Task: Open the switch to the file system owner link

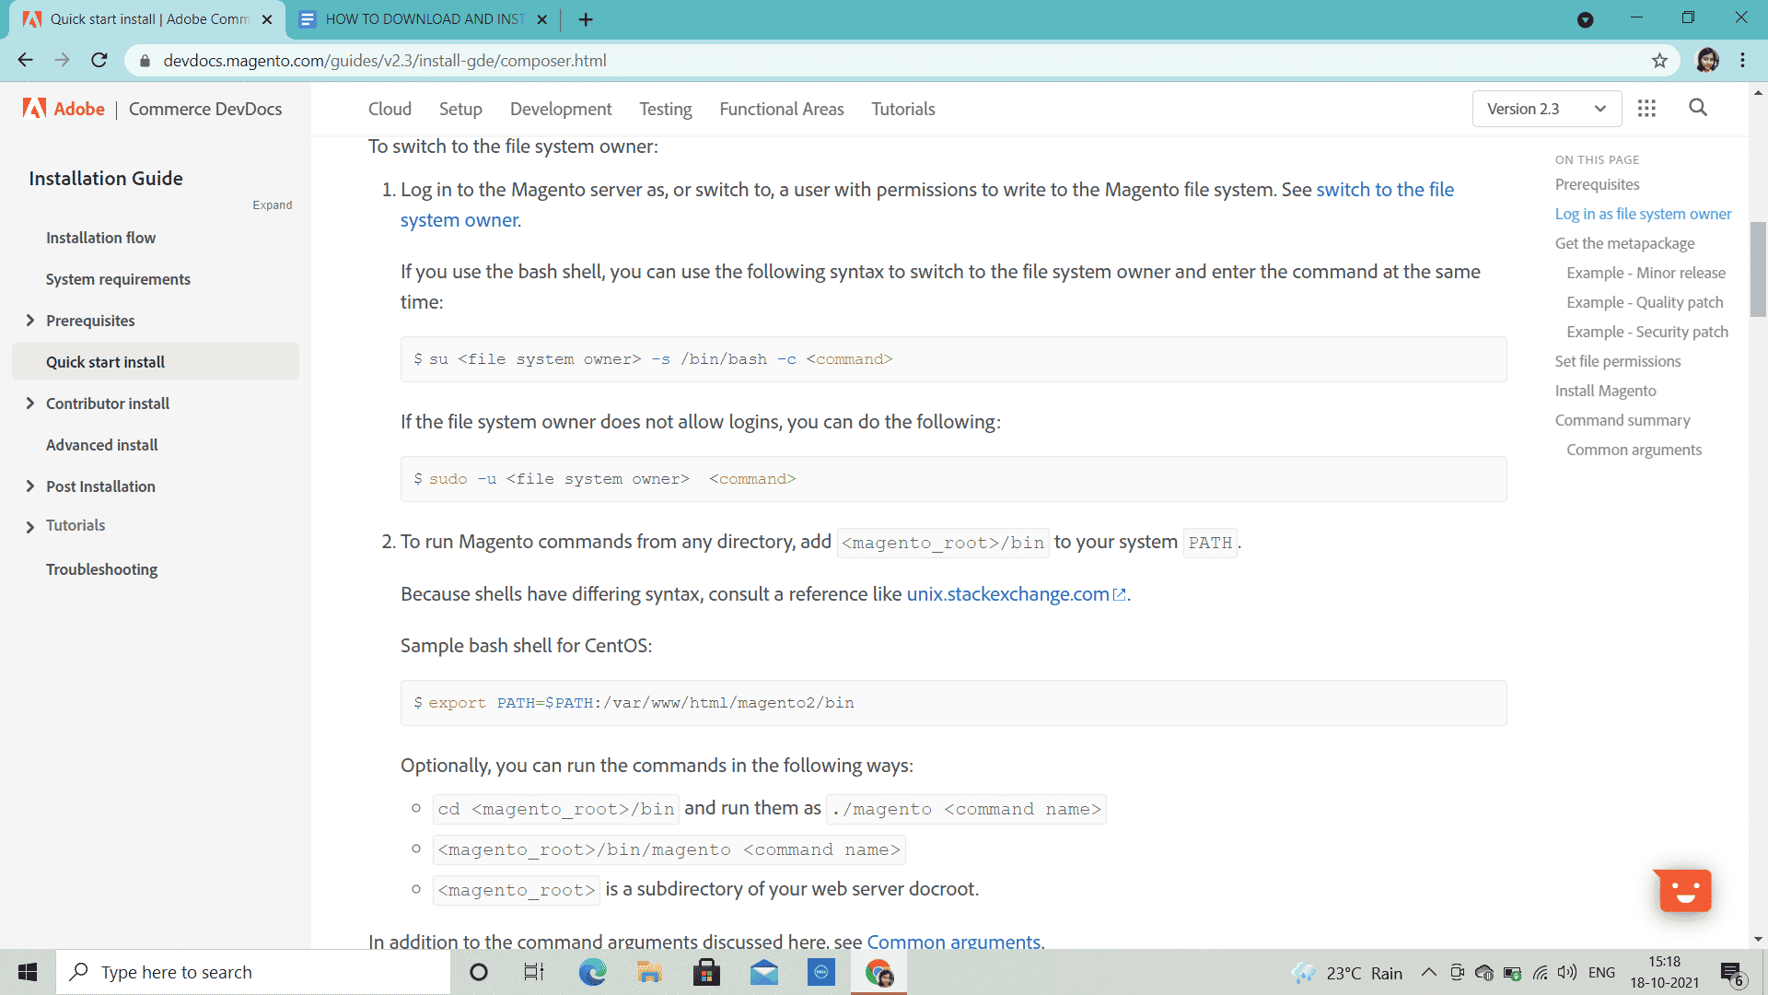Action: tap(1385, 189)
